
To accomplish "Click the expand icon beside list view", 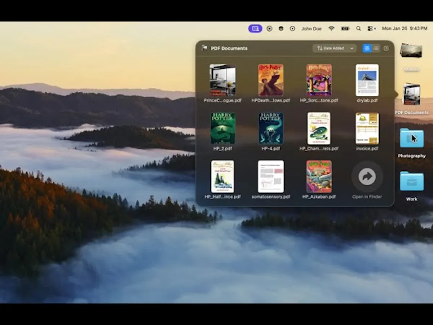I will click(x=386, y=48).
